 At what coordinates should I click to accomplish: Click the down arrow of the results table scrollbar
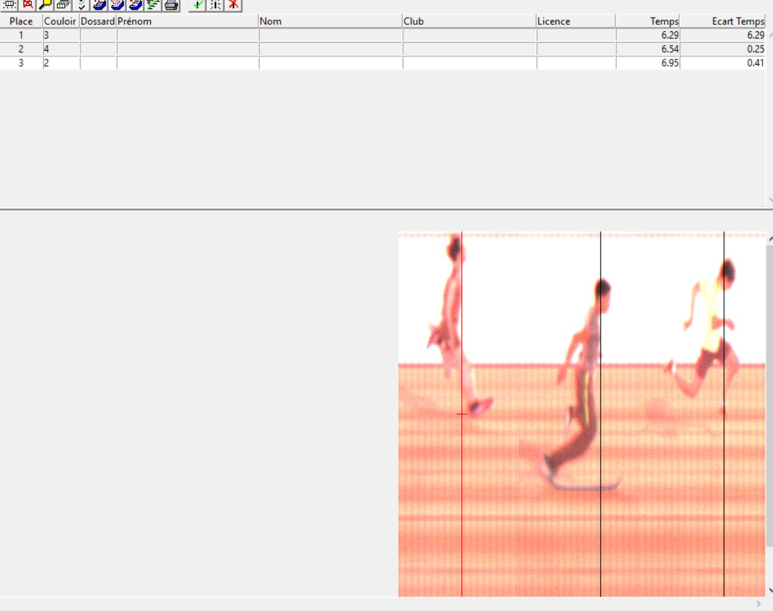tap(770, 199)
